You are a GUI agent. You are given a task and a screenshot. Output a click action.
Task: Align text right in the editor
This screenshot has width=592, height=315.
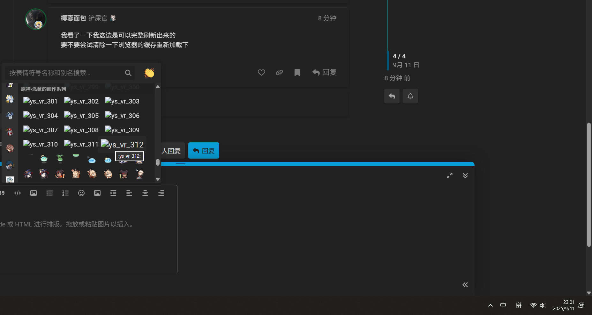(161, 193)
